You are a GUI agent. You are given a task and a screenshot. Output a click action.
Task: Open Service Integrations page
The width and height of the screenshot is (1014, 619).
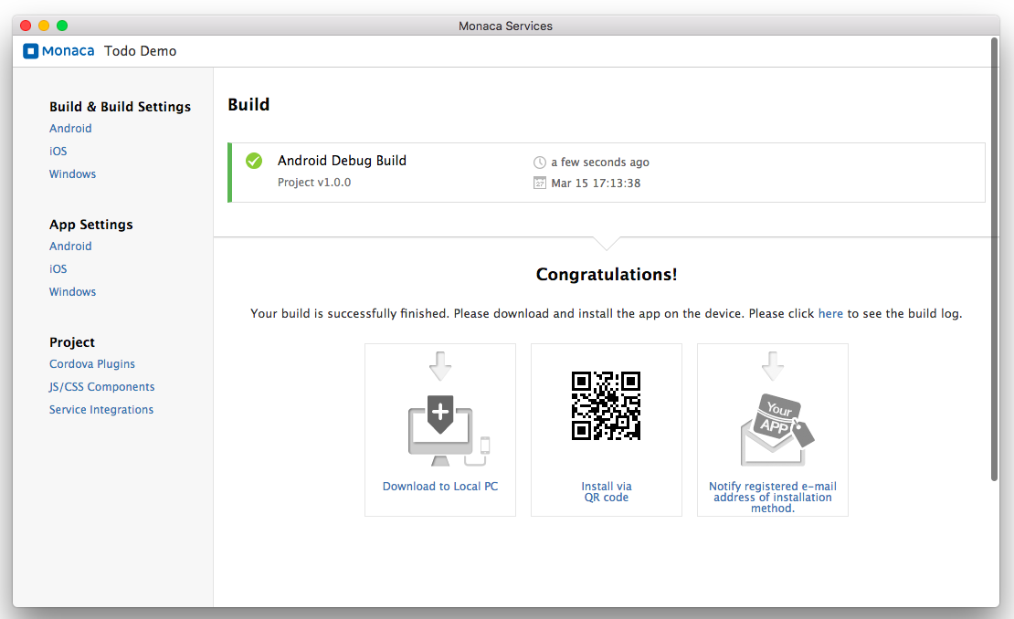[x=101, y=410]
